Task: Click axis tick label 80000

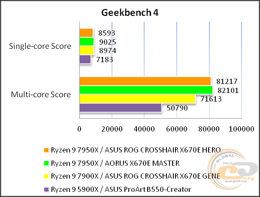Action: (x=209, y=129)
